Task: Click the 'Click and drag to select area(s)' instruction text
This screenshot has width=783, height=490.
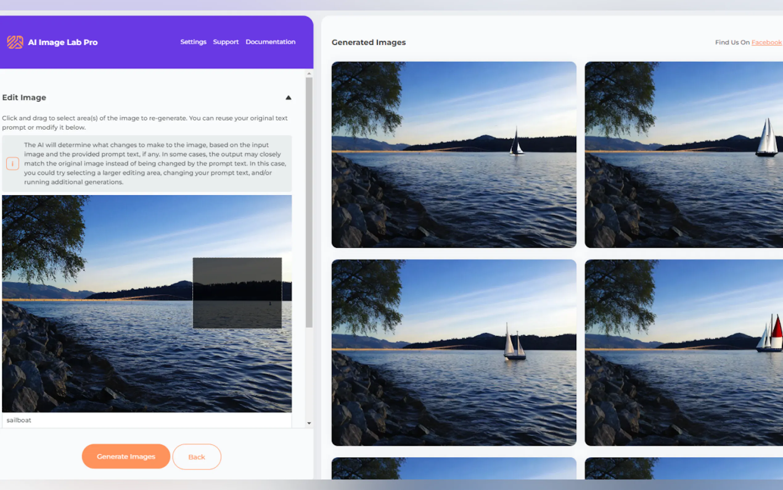Action: tap(145, 123)
